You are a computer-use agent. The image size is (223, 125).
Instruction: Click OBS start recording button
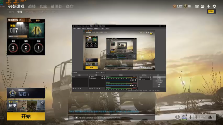tap(159, 79)
